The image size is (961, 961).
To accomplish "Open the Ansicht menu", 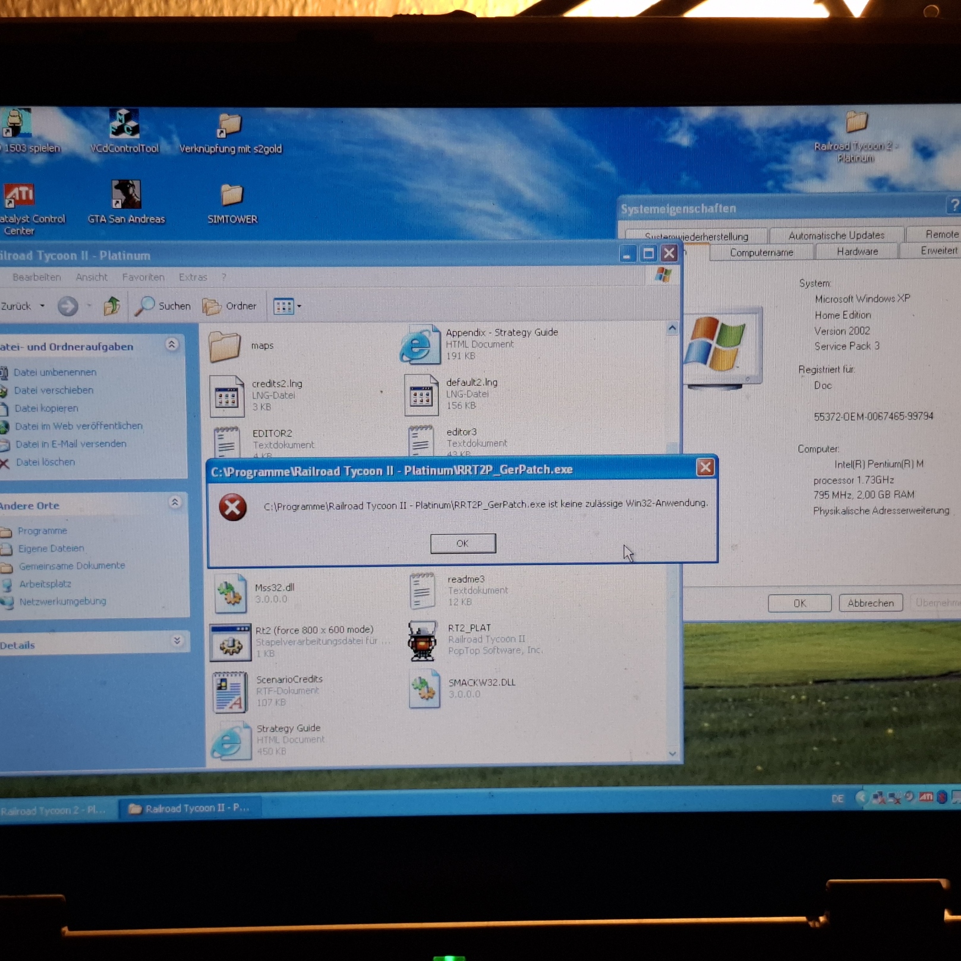I will click(x=92, y=277).
